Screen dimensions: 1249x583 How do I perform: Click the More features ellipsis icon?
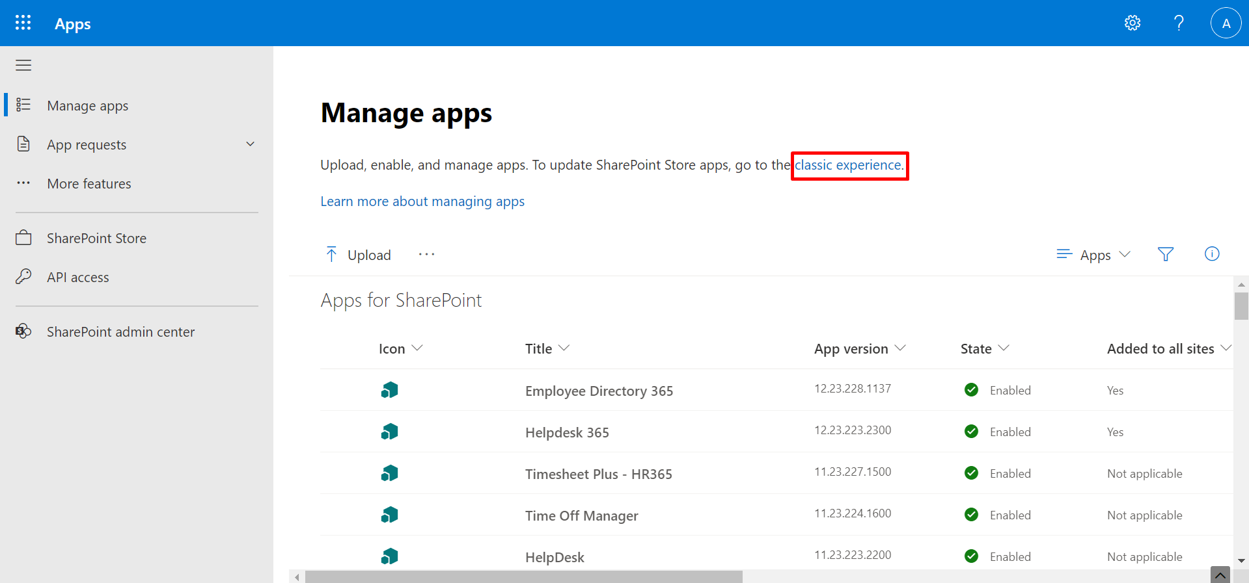[23, 183]
